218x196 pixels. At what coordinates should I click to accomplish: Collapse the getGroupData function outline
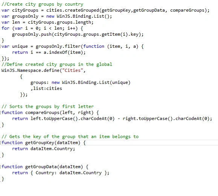click(x=0, y=167)
